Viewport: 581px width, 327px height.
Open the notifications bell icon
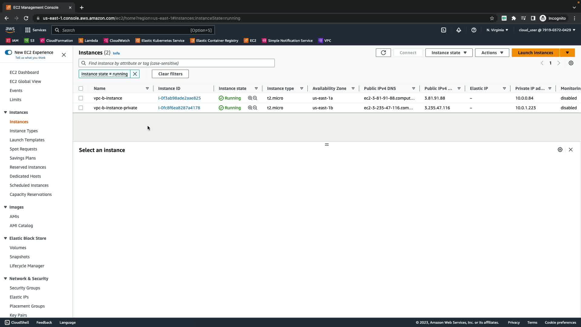pyautogui.click(x=458, y=30)
